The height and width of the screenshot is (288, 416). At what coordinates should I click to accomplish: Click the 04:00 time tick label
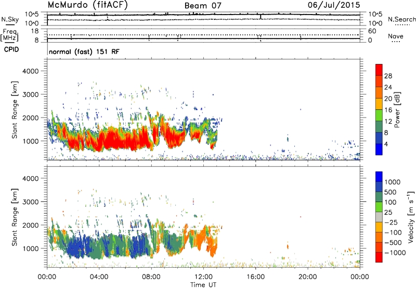(x=99, y=277)
